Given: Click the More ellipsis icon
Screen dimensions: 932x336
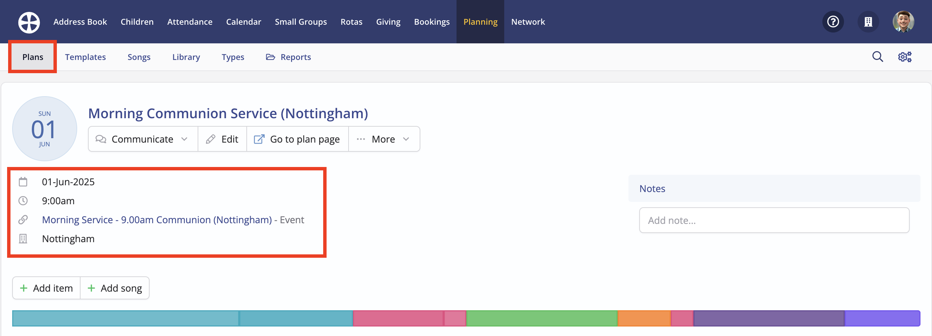Looking at the screenshot, I should coord(361,139).
